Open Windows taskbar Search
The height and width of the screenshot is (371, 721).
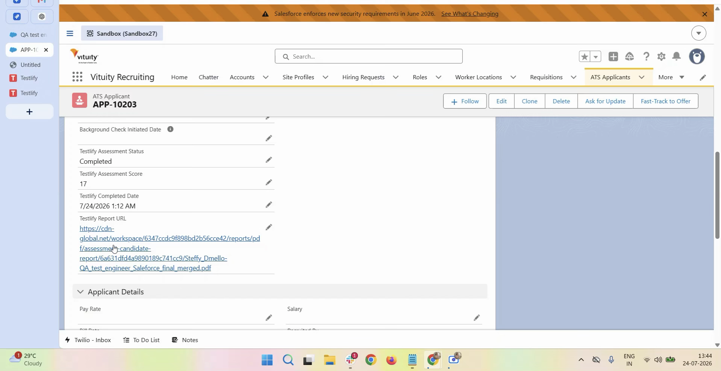[x=288, y=360]
